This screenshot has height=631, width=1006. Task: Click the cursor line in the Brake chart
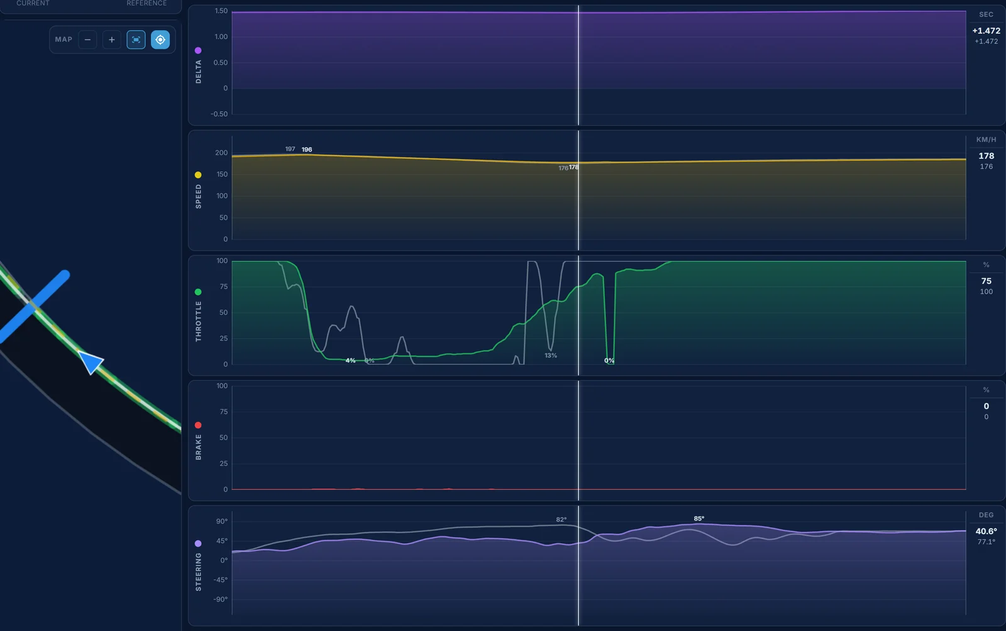point(578,440)
